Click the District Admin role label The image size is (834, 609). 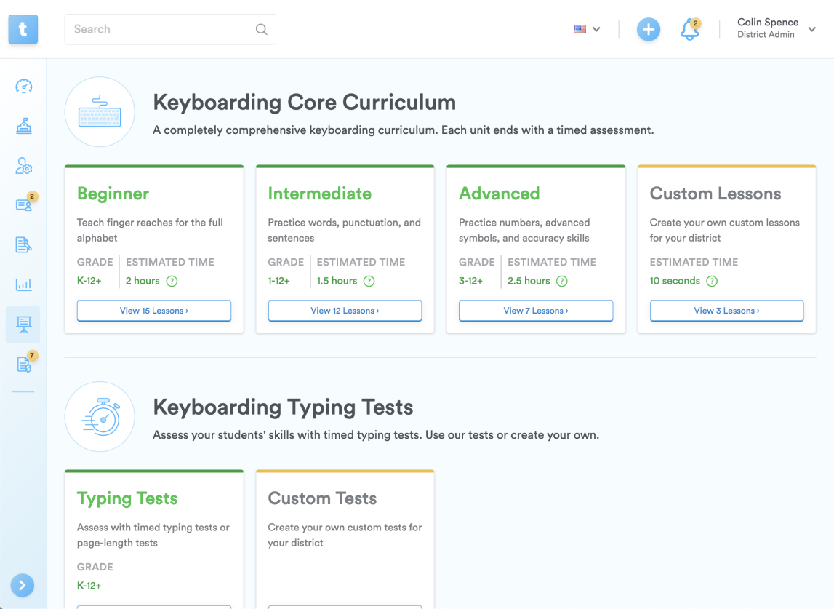click(766, 35)
